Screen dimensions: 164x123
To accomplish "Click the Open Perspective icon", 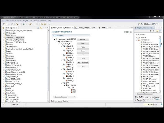I will tap(139, 24).
